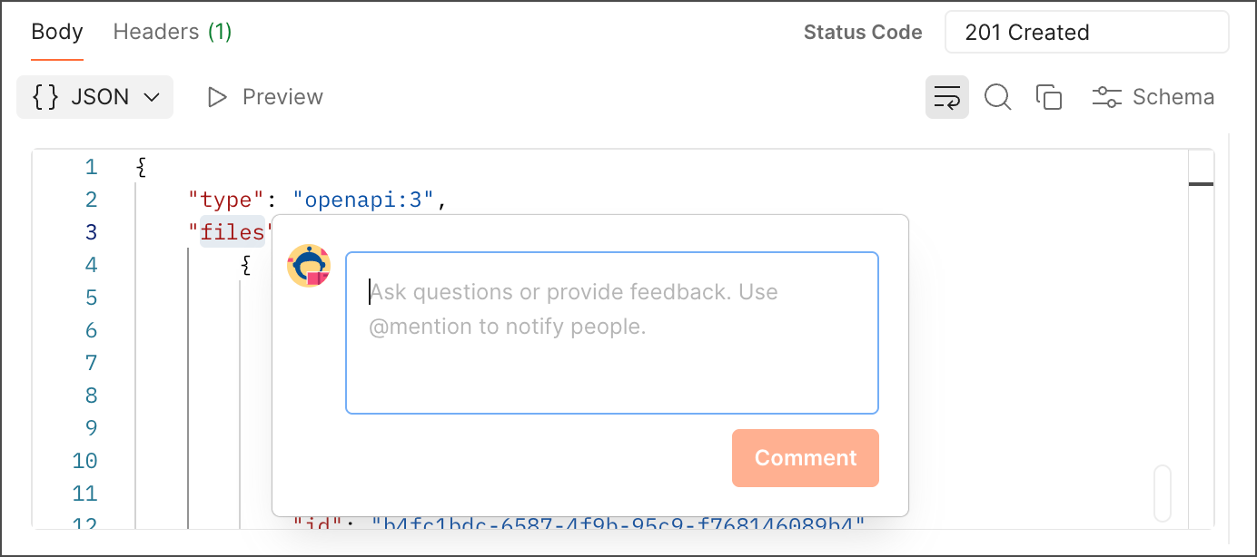Viewport: 1257px width, 557px height.
Task: Click the "openapi:3" string value
Action: click(x=364, y=200)
